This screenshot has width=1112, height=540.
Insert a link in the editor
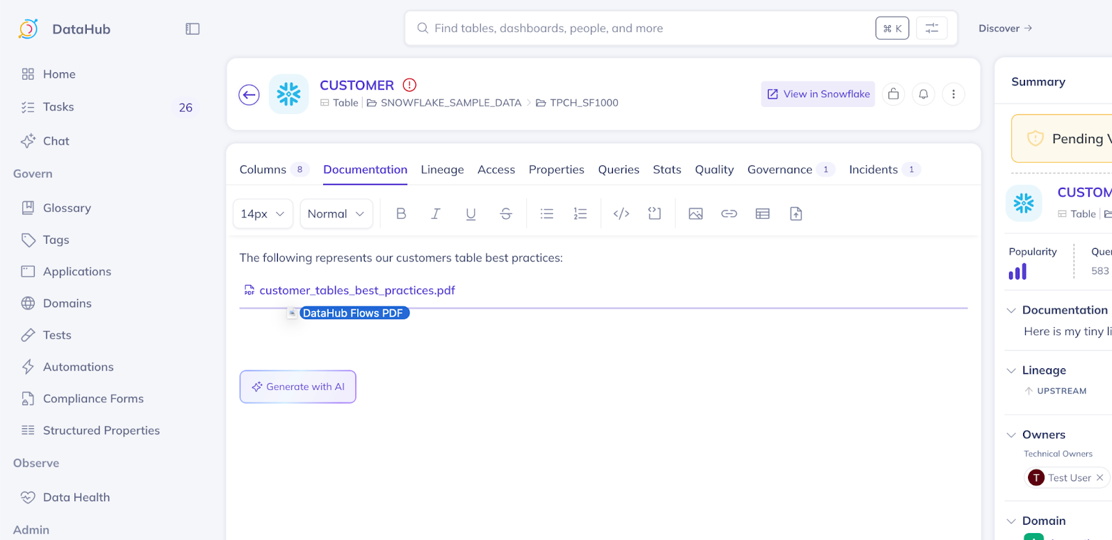coord(729,213)
